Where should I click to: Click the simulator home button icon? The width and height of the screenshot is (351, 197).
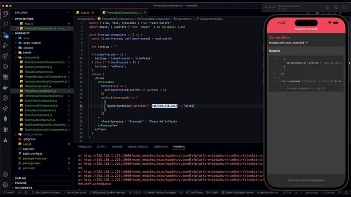point(327,7)
